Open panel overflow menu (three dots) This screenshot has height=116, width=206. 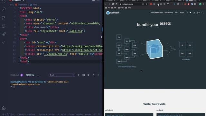tap(38, 75)
